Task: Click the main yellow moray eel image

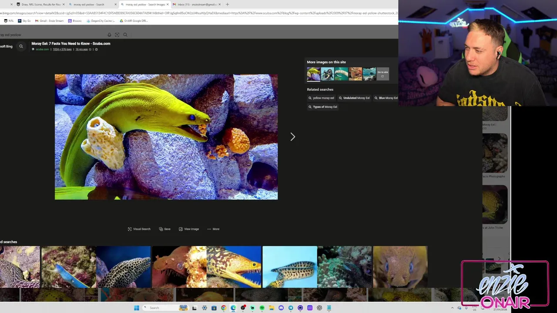Action: 166,137
